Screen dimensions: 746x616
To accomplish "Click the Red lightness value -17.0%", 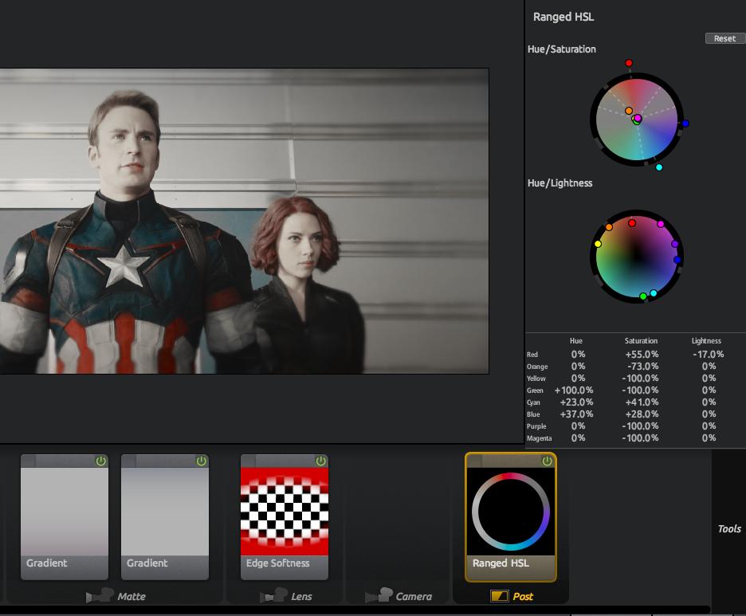I will click(x=709, y=355).
